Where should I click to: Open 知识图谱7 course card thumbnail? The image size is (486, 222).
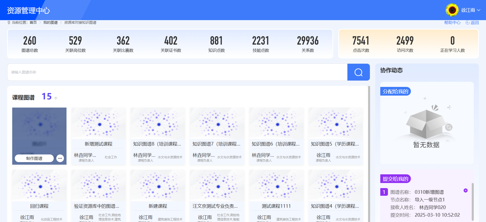(x=217, y=123)
